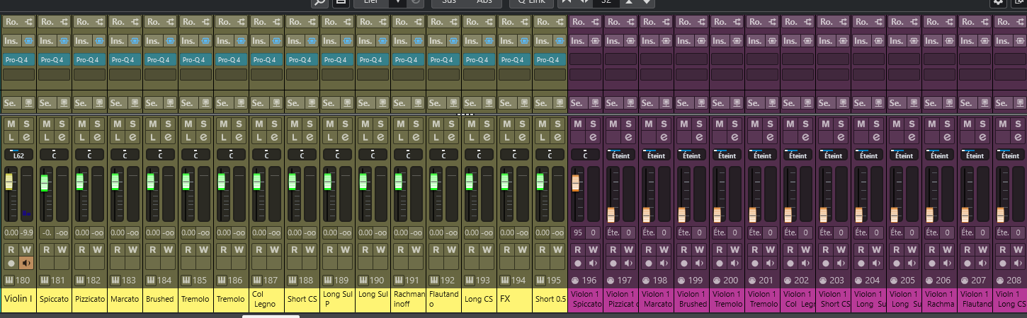Bypass sends icon on Rachmaninoff channel 191
Viewport: 1027px width, 318px height.
pos(418,102)
